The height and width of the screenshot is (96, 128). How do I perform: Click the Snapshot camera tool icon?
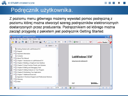(40, 42)
